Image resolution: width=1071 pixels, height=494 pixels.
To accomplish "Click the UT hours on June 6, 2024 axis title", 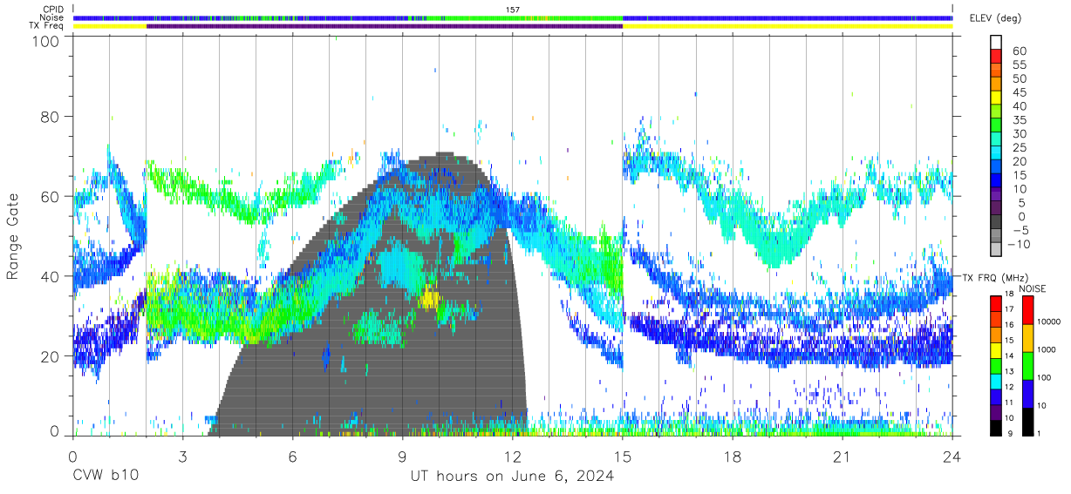I will click(512, 477).
